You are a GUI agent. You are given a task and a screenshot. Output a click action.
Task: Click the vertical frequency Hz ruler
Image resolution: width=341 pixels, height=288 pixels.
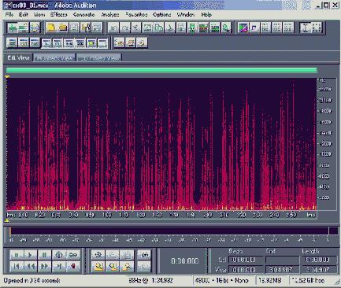[326, 144]
